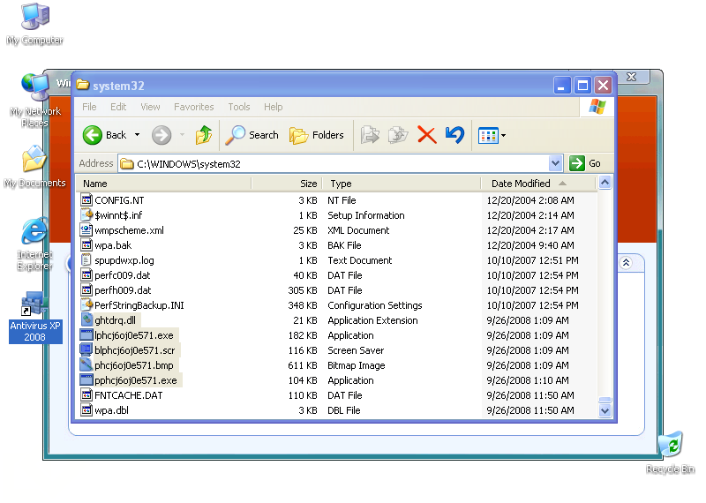Open the Help menu
This screenshot has width=706, height=503.
[x=273, y=107]
